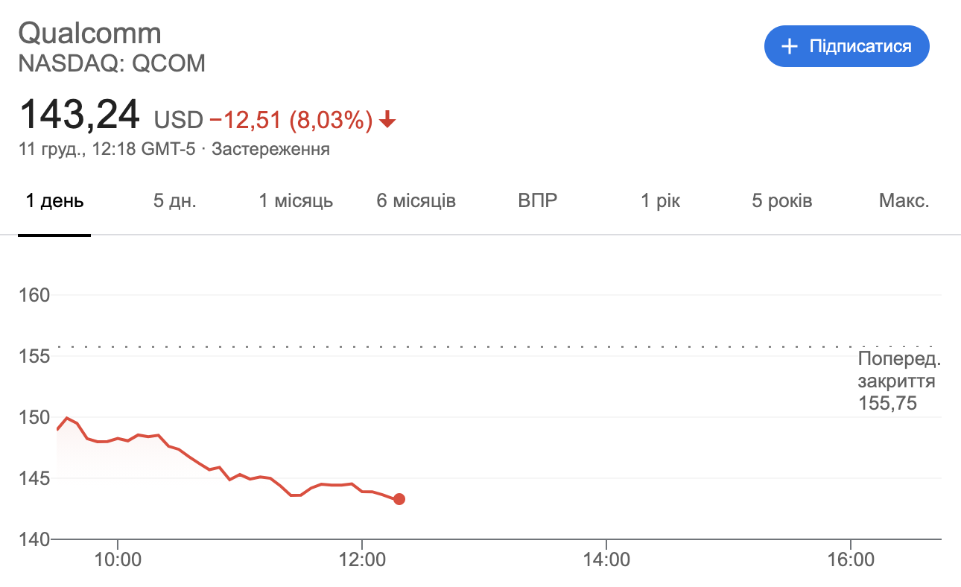Screen dimensions: 961x587
Task: Click the NASDAQ: QCOM ticker label
Action: click(112, 64)
